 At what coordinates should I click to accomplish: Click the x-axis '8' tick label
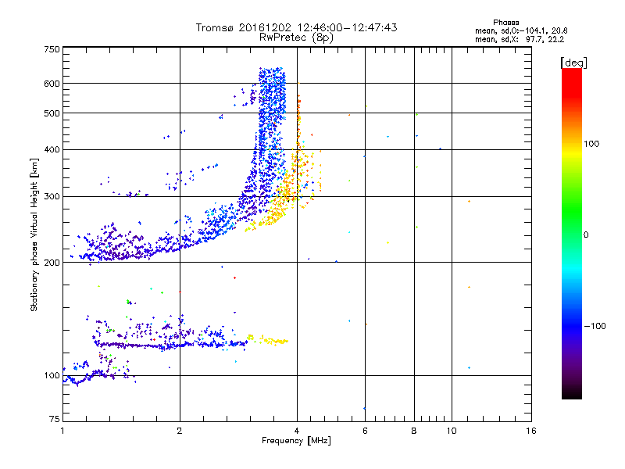point(414,431)
